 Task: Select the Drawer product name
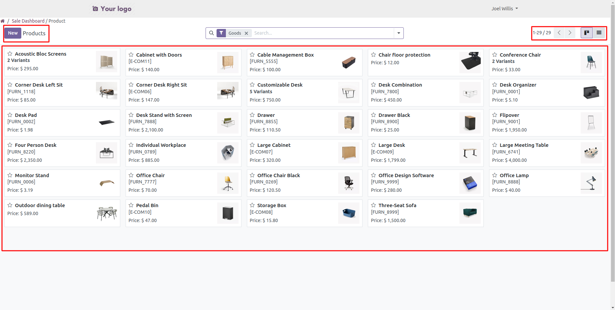266,115
